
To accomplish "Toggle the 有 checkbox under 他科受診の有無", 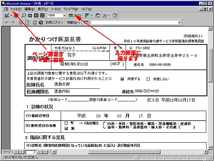I will 66,123.
